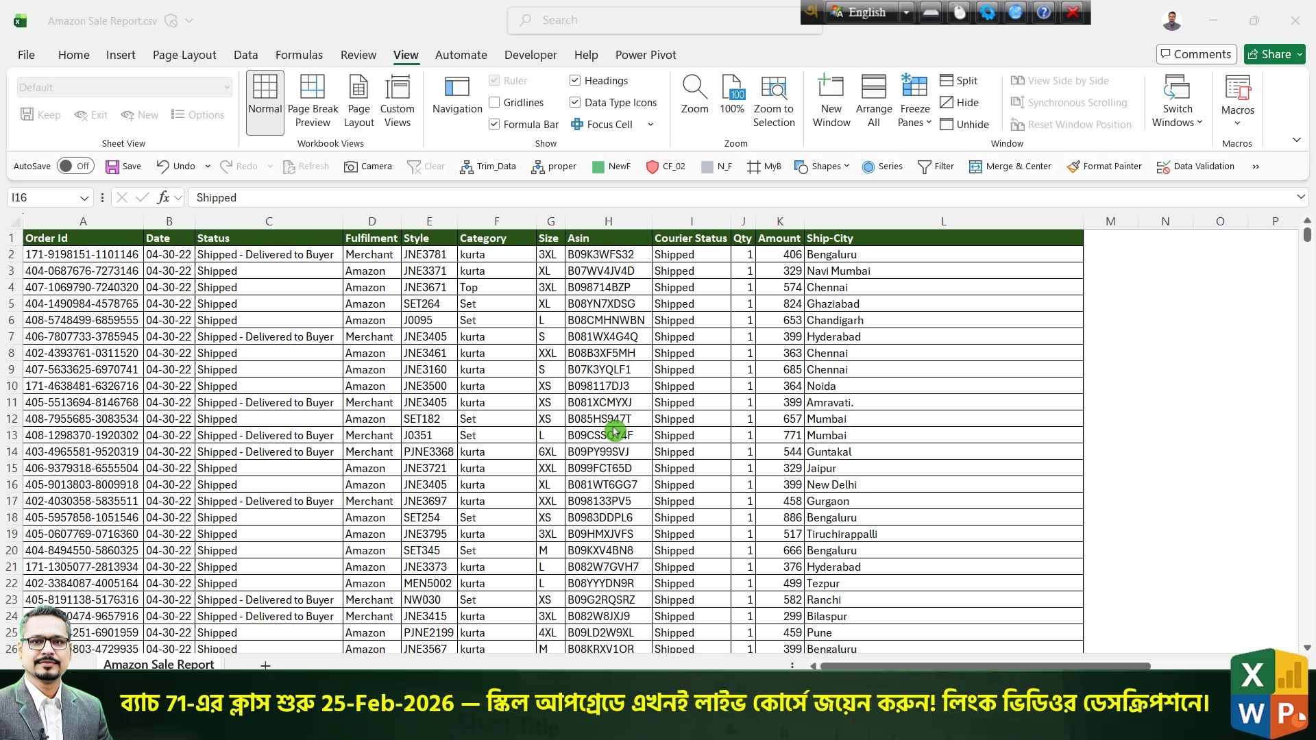Open a New Window
The width and height of the screenshot is (1316, 740).
point(831,101)
